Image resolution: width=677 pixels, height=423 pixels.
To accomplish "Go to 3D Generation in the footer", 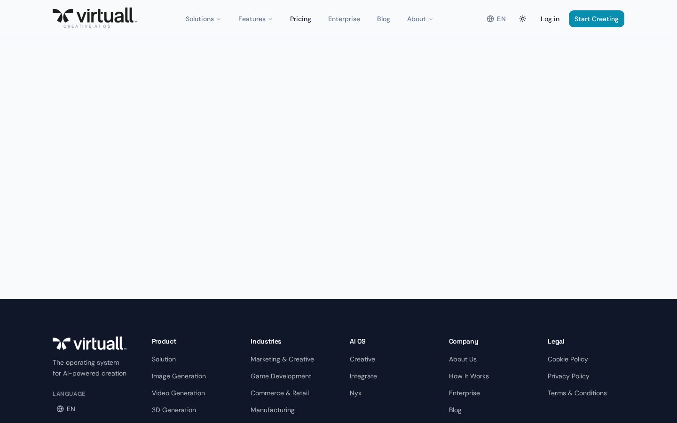I will (174, 410).
